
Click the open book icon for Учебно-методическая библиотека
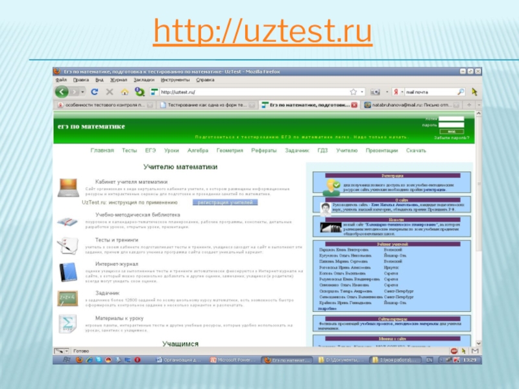pyautogui.click(x=67, y=222)
